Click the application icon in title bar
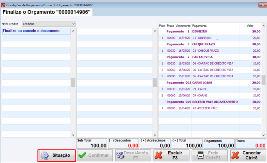Screen dimensions: 267x163 [x=3, y=5]
